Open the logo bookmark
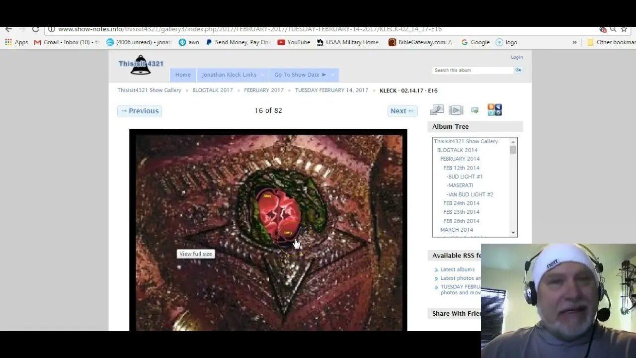This screenshot has width=636, height=358. point(506,42)
